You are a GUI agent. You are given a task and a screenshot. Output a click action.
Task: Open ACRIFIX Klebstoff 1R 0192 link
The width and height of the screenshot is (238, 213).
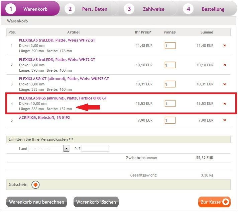[44, 118]
